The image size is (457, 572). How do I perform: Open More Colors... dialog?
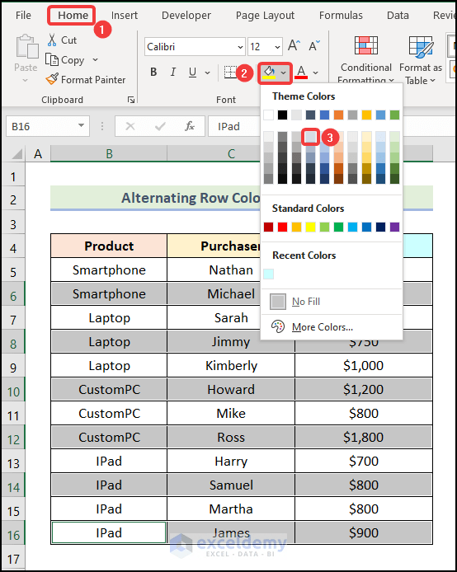[x=332, y=327]
